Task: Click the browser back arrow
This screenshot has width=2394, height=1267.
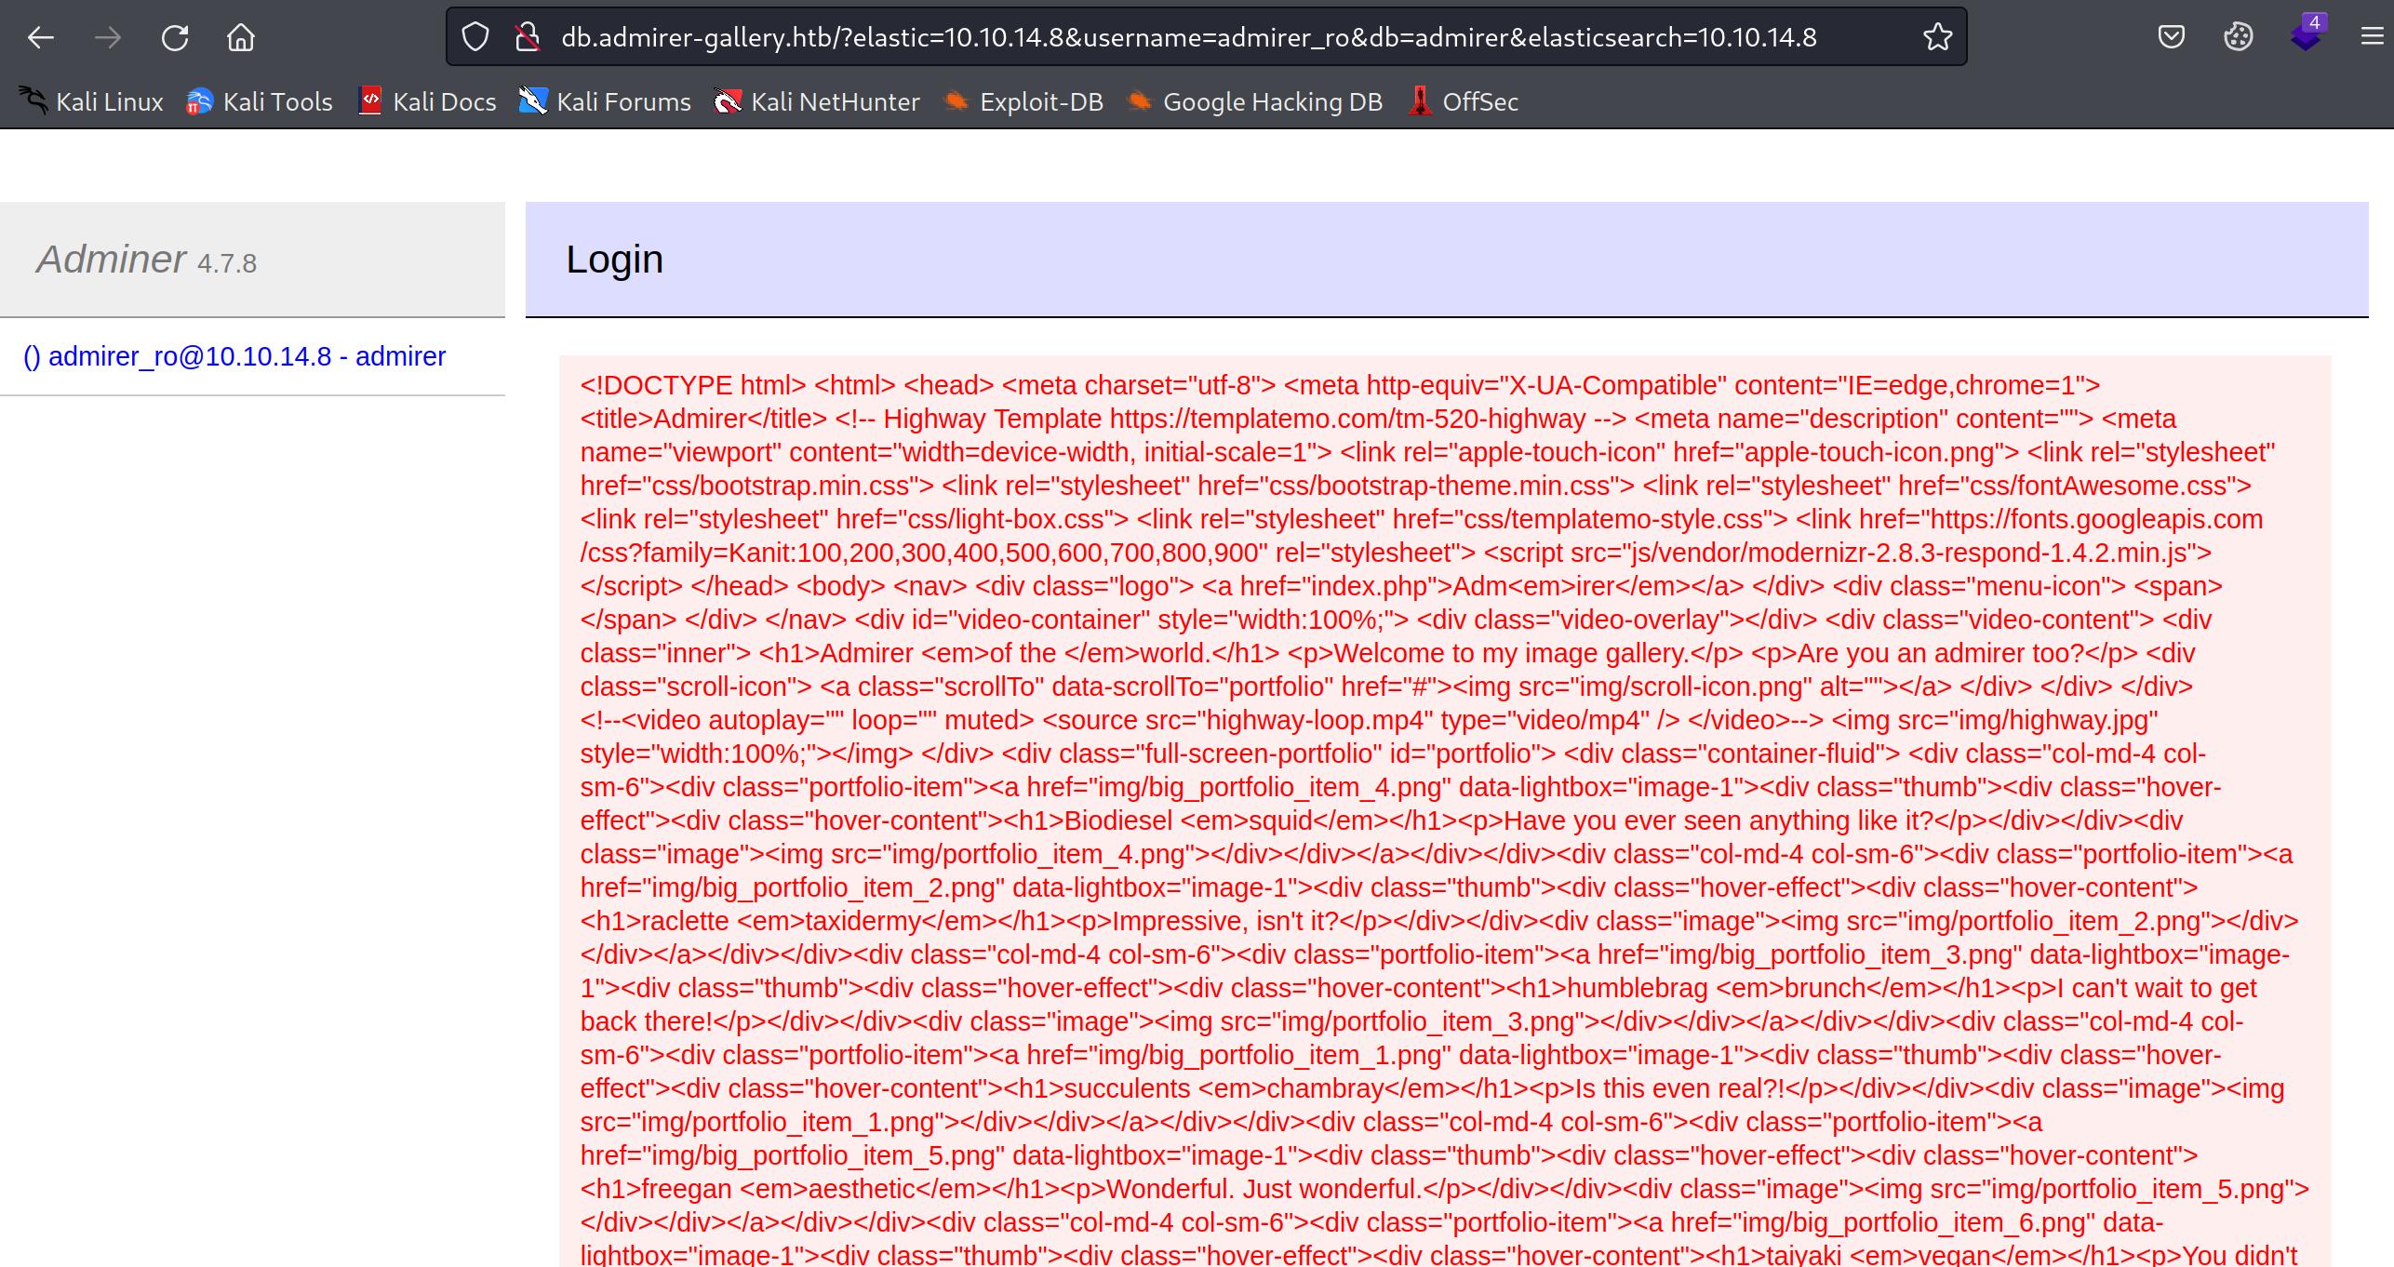Action: tap(41, 37)
